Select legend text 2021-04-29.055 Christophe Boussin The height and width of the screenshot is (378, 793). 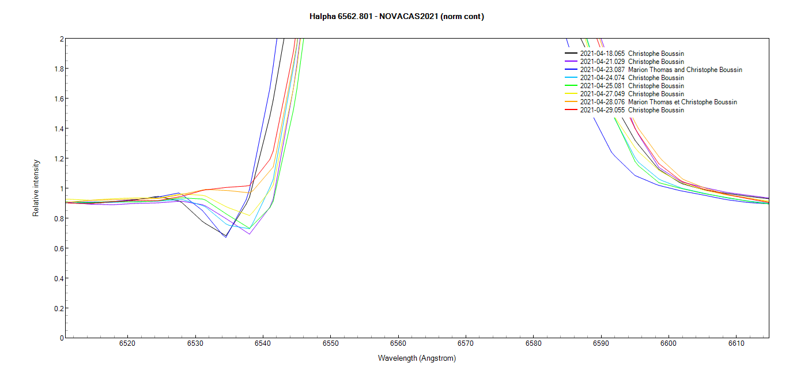point(632,110)
